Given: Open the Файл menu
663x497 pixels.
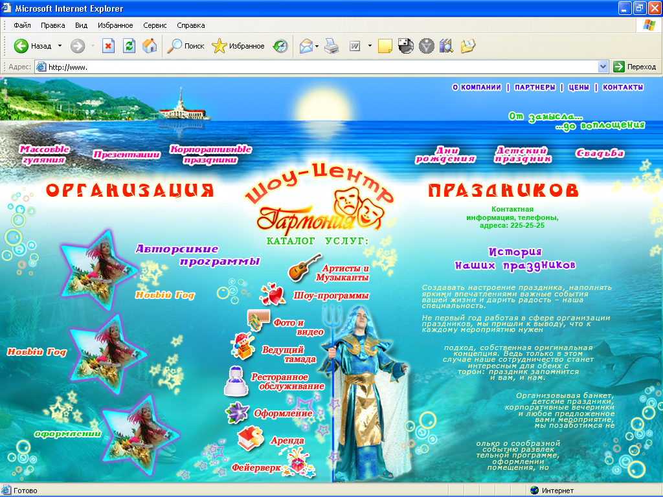Looking at the screenshot, I should pos(22,25).
